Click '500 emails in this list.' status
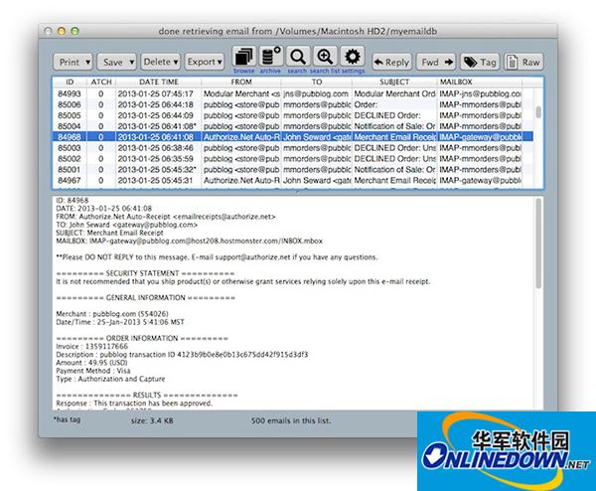596x491 pixels. (x=291, y=421)
